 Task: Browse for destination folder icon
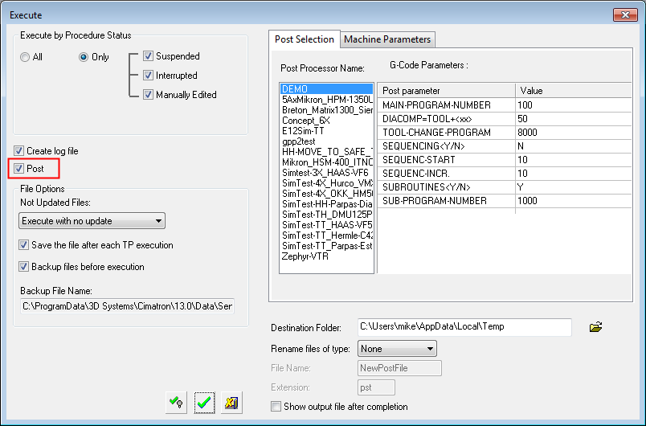tap(595, 327)
